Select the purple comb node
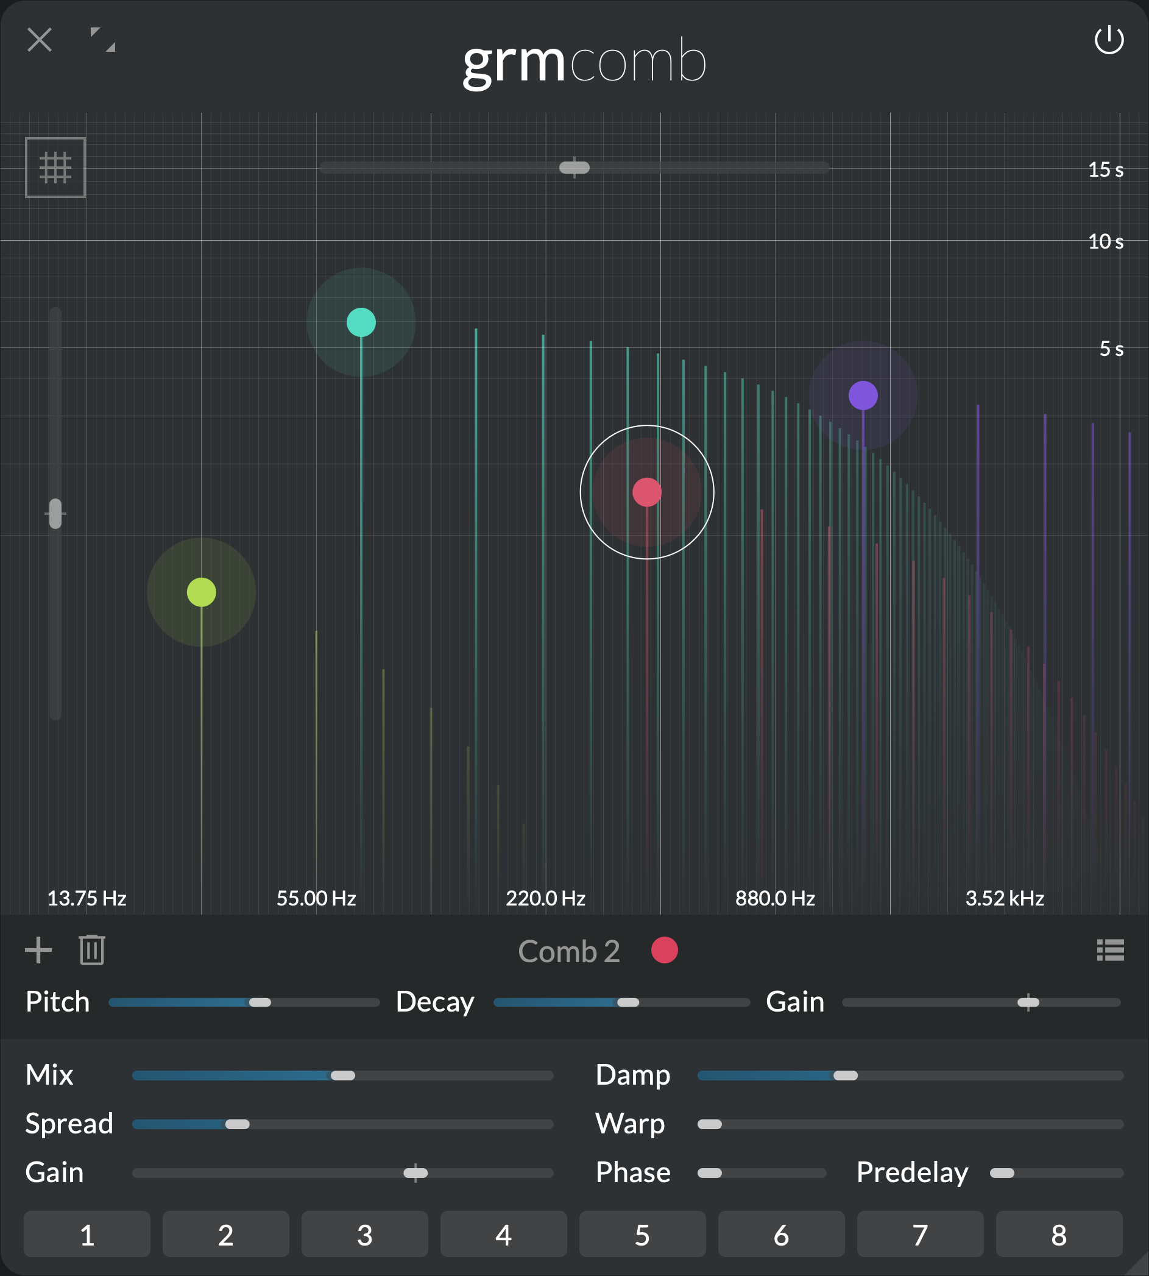Viewport: 1149px width, 1276px height. [863, 396]
